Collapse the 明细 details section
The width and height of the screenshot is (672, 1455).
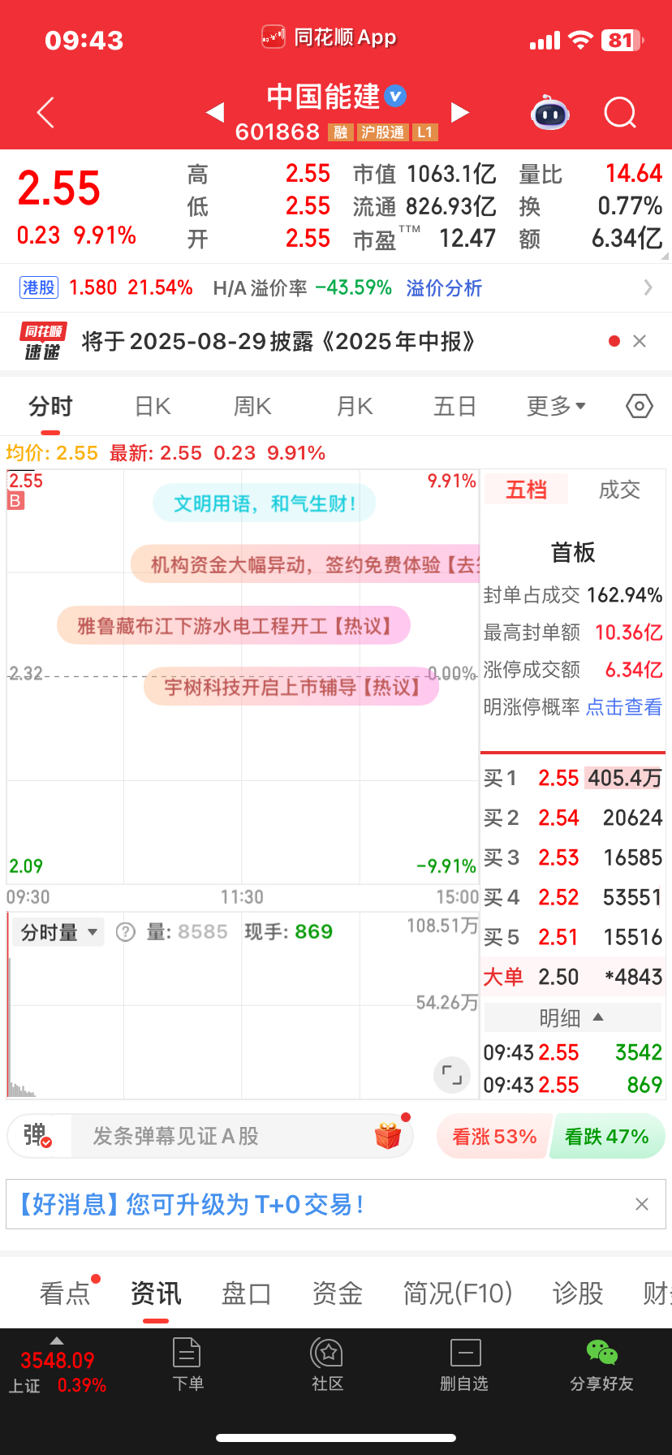click(x=572, y=1017)
